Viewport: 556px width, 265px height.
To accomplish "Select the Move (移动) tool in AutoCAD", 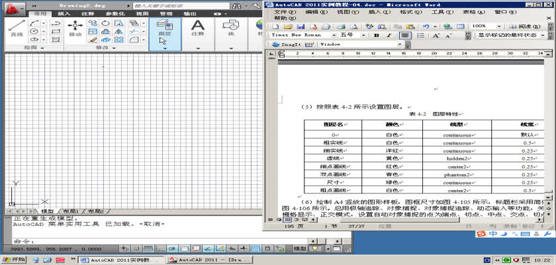I will point(75,28).
